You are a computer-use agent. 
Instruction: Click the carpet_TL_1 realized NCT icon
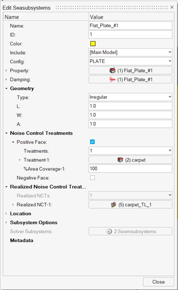coord(113,205)
